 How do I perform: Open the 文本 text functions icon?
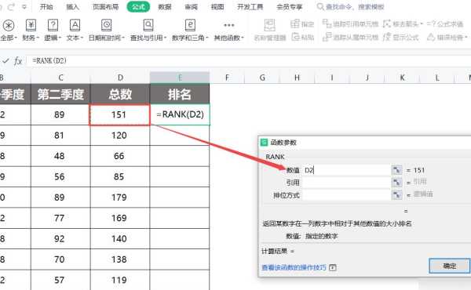(x=75, y=25)
